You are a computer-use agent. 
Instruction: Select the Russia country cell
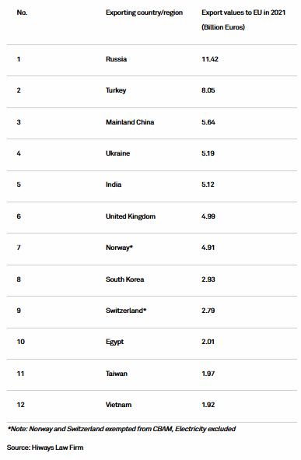click(x=117, y=59)
